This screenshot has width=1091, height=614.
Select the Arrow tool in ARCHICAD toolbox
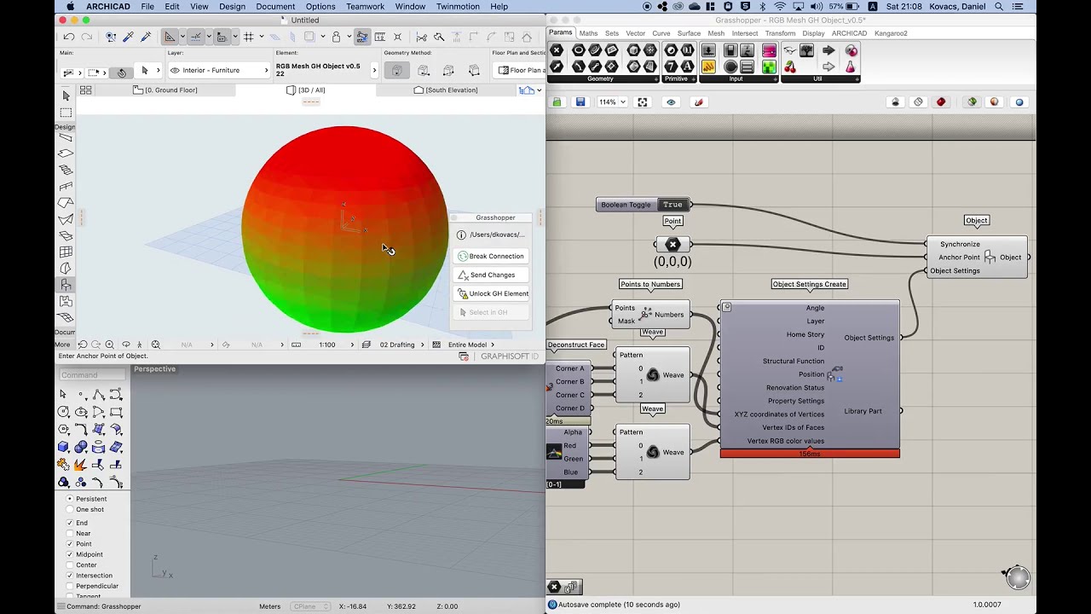(66, 96)
